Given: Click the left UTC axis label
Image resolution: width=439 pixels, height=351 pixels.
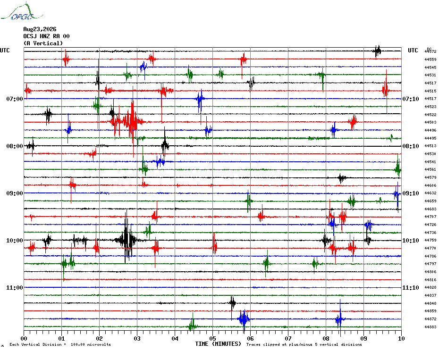Looking at the screenshot, I should [5, 50].
